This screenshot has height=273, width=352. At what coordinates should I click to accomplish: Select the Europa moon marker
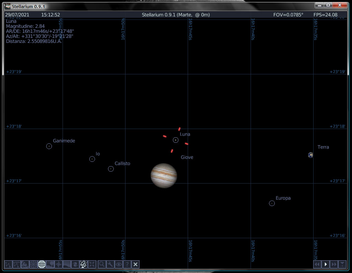(x=272, y=203)
